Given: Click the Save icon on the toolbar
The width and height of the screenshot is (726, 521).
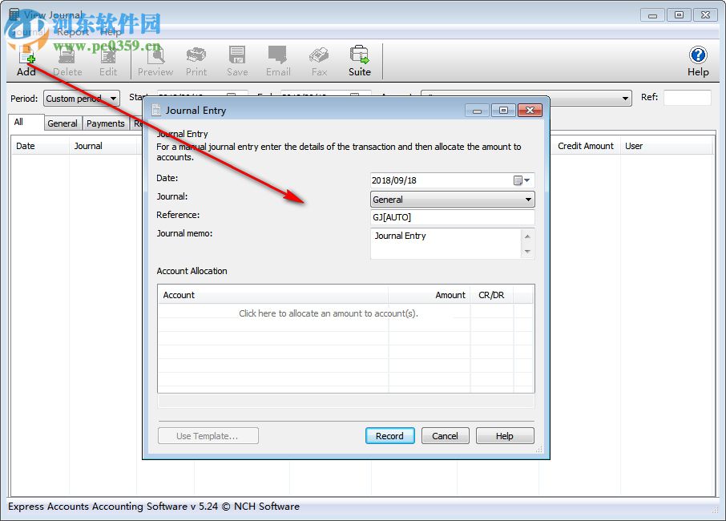Looking at the screenshot, I should (236, 60).
